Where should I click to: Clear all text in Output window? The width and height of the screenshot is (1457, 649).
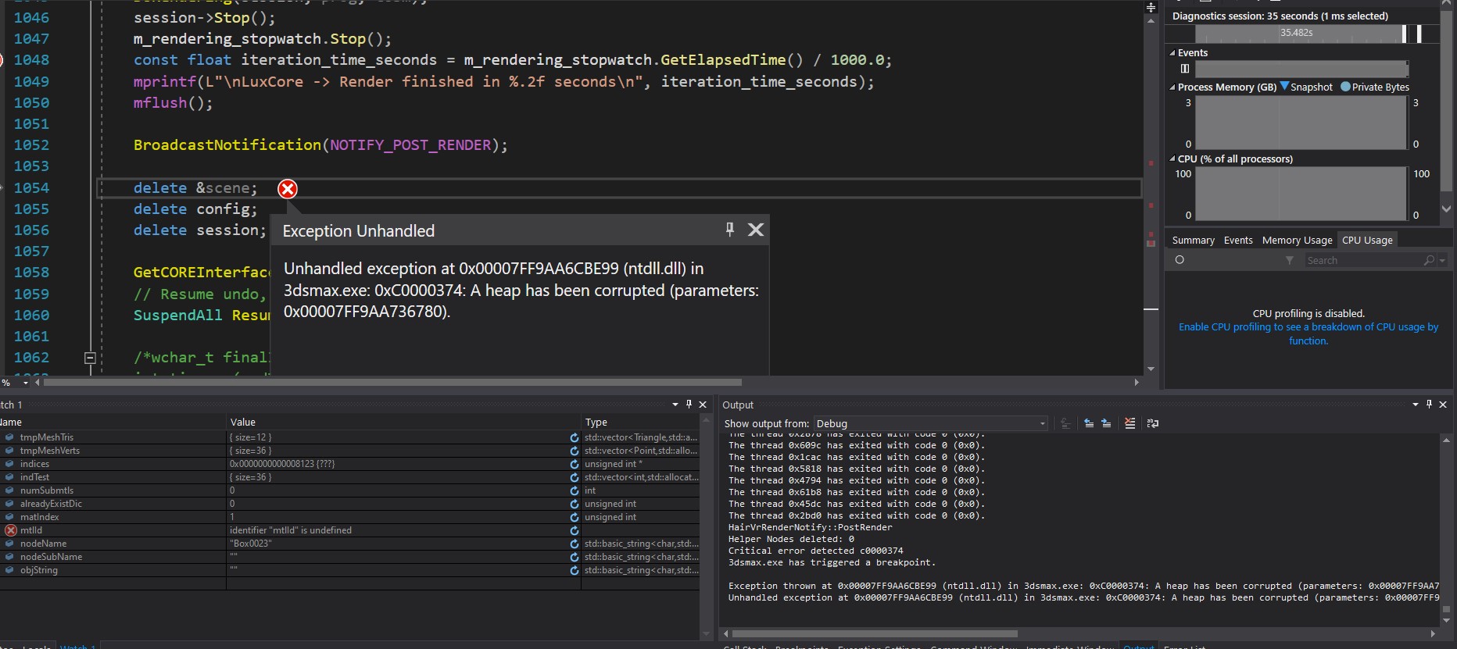coord(1129,423)
